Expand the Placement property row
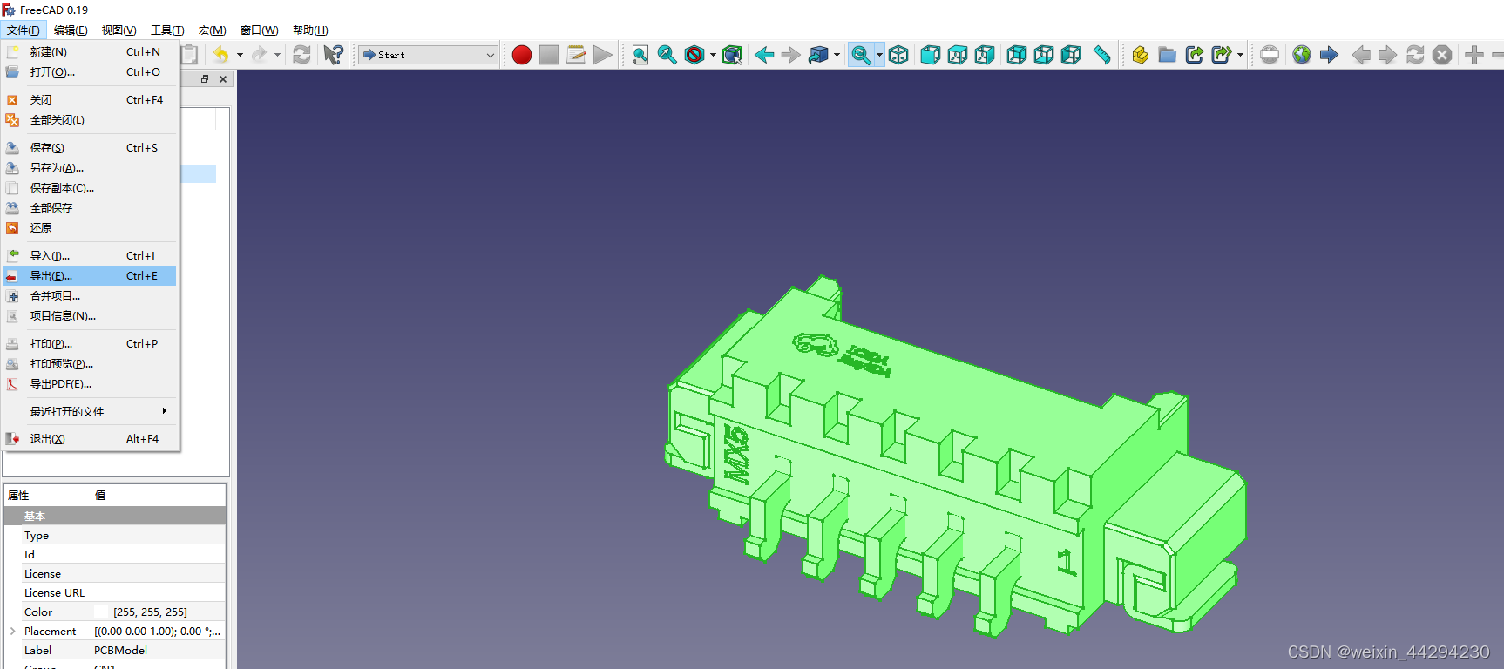 point(12,631)
